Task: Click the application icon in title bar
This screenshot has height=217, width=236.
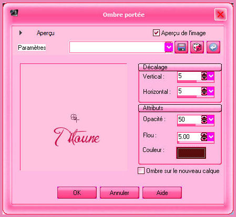Action: [14, 13]
